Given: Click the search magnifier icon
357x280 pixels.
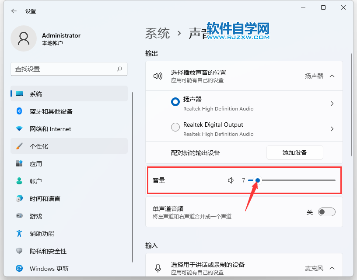Looking at the screenshot, I should (119, 69).
